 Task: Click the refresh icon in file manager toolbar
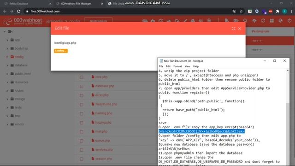[263, 20]
